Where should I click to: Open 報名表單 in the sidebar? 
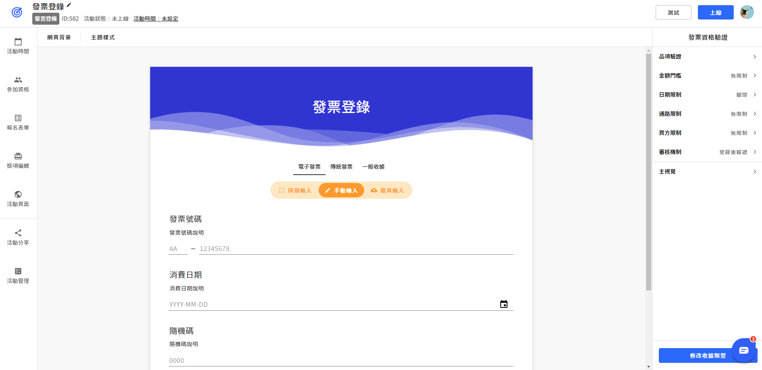[18, 121]
